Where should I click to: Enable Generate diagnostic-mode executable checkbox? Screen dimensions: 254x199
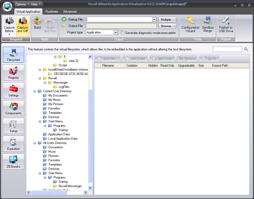click(x=123, y=33)
